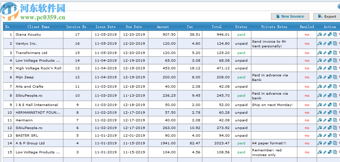340x162 pixels.
Task: Open the preview icon for High Voltage Rock'n Roll
Action: pyautogui.click(x=319, y=68)
